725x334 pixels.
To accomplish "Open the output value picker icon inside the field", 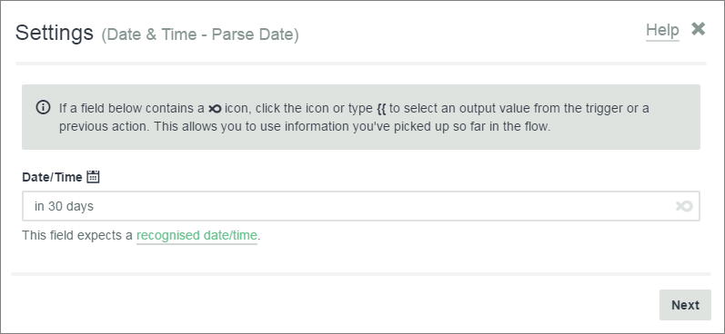I will pyautogui.click(x=684, y=206).
